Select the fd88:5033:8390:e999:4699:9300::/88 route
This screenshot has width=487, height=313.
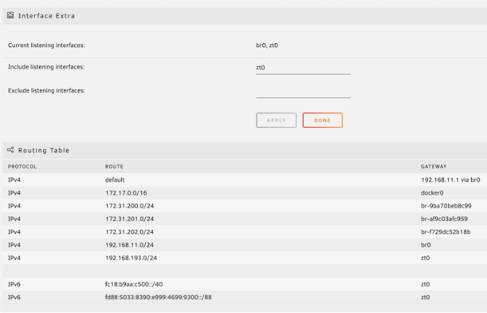click(x=159, y=298)
